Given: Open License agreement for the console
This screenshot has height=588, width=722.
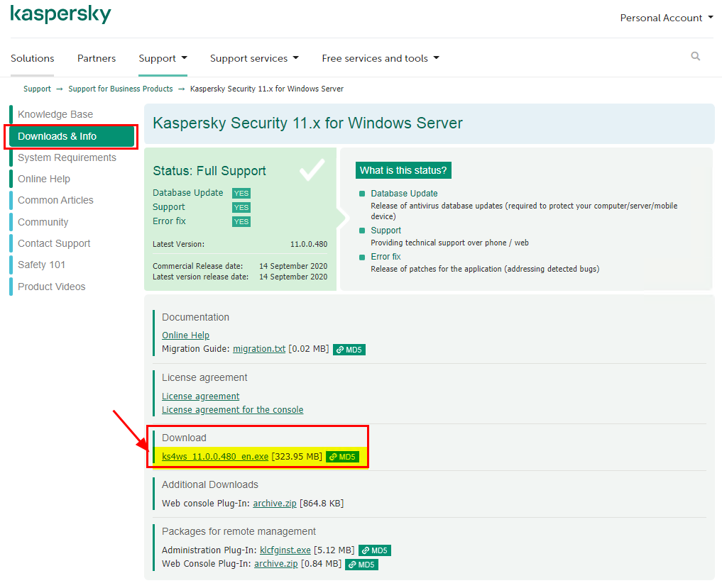Looking at the screenshot, I should tap(233, 409).
